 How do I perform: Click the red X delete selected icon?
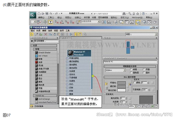[45, 34]
